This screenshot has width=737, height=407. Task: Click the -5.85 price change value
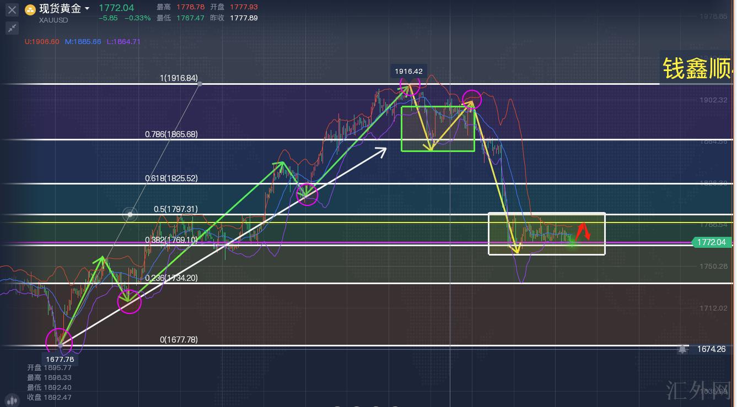[x=108, y=18]
